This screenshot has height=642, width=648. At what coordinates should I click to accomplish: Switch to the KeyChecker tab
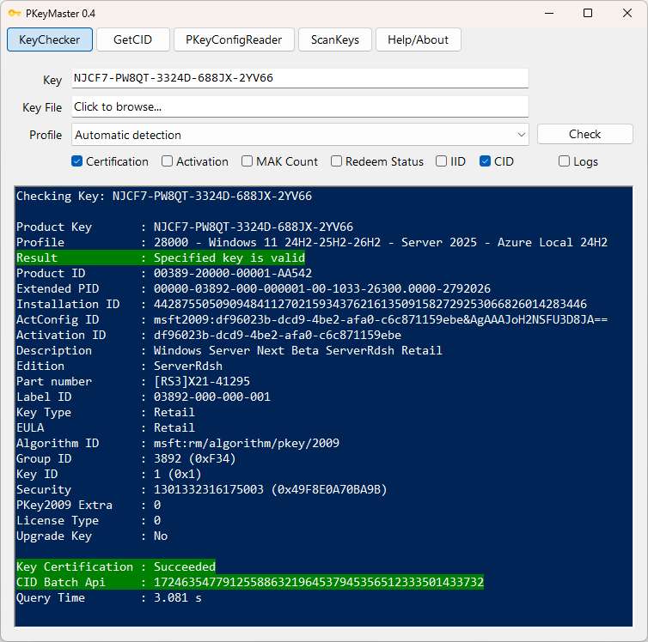pyautogui.click(x=50, y=39)
